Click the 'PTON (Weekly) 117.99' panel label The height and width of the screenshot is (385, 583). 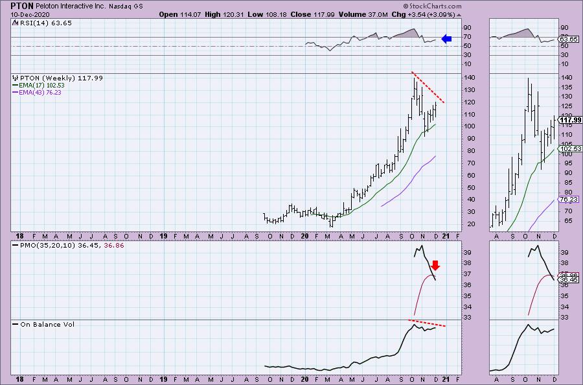[x=62, y=78]
